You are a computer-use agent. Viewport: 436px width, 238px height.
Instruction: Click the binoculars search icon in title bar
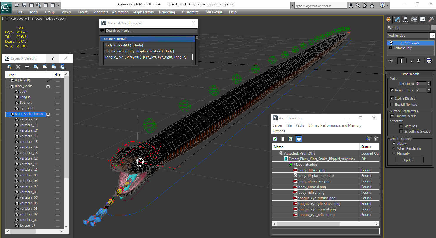(351, 5)
